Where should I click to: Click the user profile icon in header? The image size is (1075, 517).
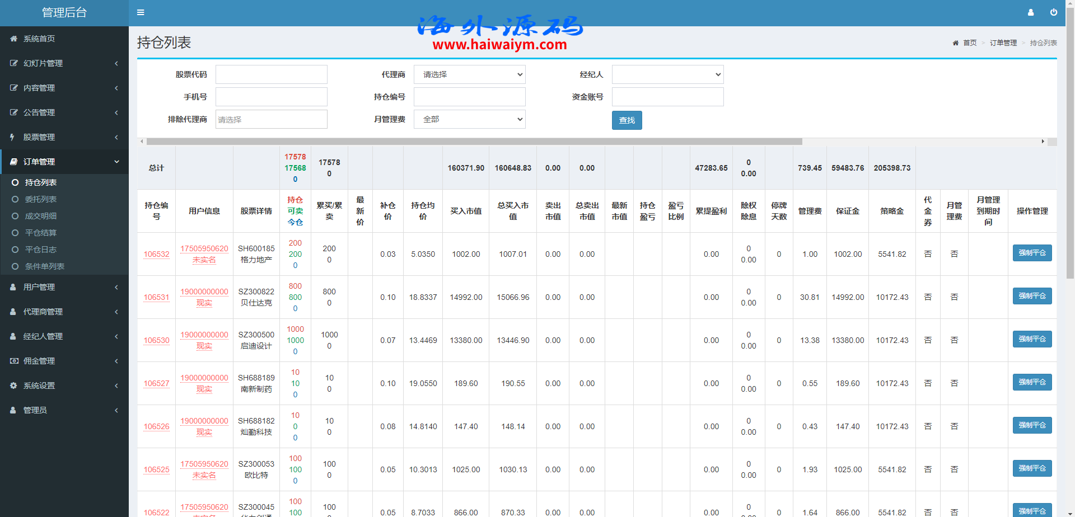(1030, 12)
